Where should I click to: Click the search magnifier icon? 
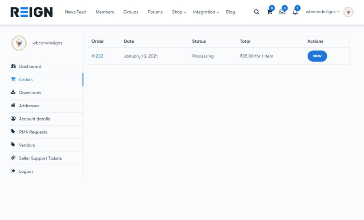click(257, 12)
